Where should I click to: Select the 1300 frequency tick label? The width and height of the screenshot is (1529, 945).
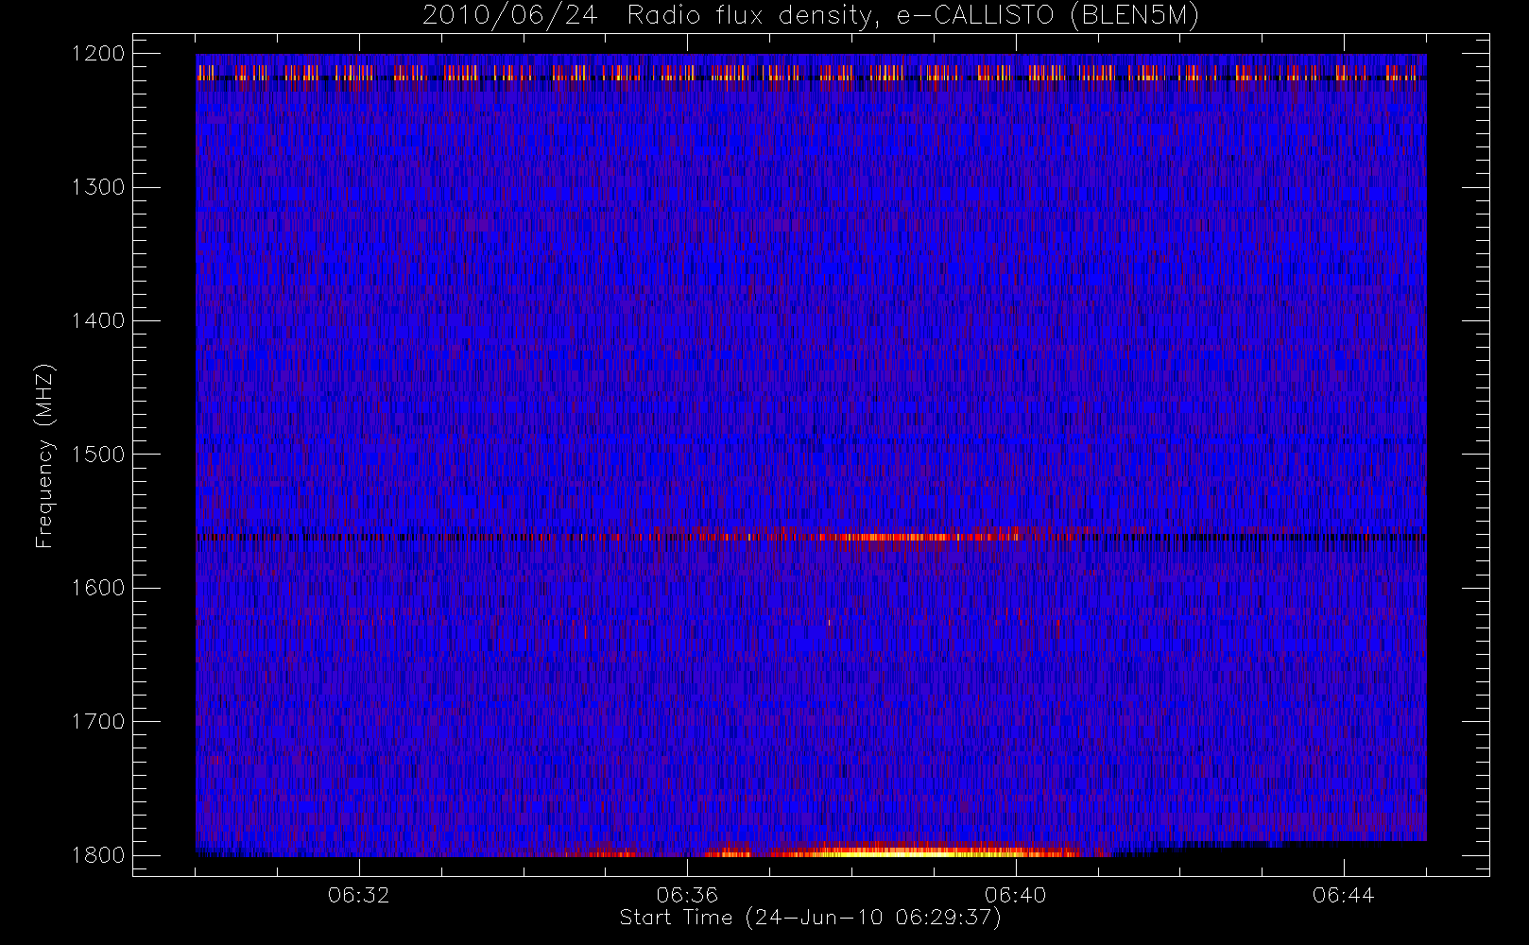98,187
